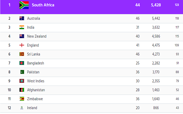The height and width of the screenshot is (114, 183).
Task: Click Ireland's points value 866
Action: pyautogui.click(x=156, y=108)
